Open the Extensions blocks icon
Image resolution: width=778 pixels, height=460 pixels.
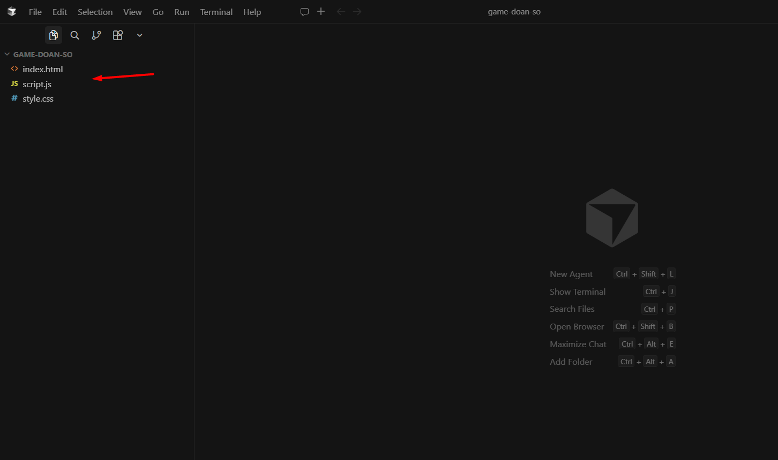pyautogui.click(x=118, y=35)
